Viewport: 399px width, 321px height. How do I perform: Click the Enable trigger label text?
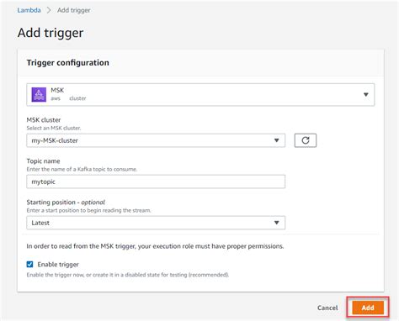point(58,264)
